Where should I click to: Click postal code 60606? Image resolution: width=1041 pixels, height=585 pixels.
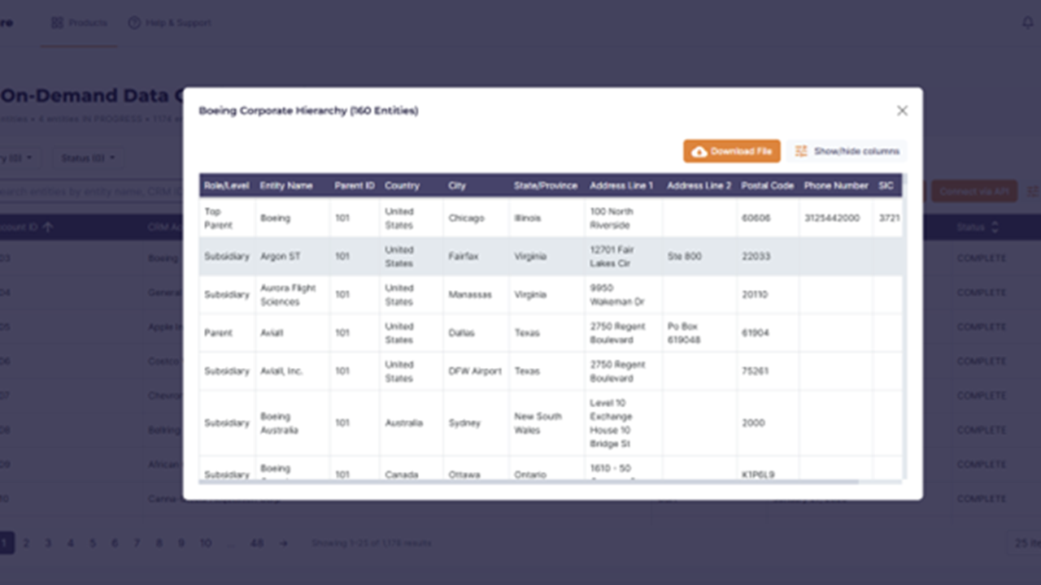pos(755,218)
